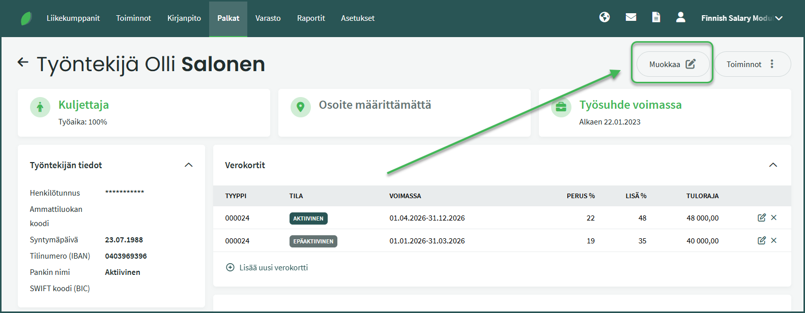This screenshot has width=805, height=313.
Task: Open the Toiminnot actions button menu
Action: point(752,64)
